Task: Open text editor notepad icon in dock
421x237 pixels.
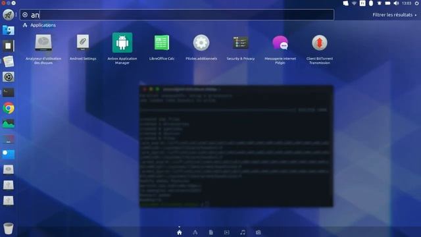Action: [x=9, y=61]
